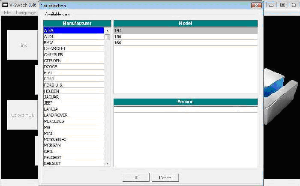The width and height of the screenshot is (300, 186).
Task: Select FORD U.S. manufacturer
Action: point(74,85)
